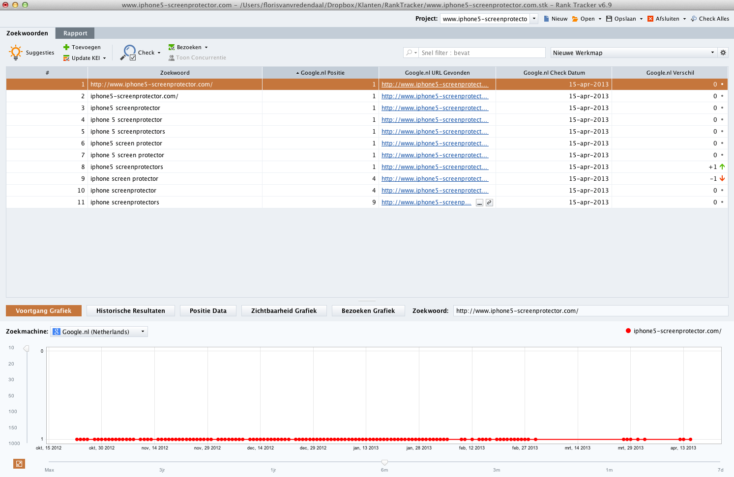Click the expand graph icon below chart
The width and height of the screenshot is (734, 477).
point(19,463)
